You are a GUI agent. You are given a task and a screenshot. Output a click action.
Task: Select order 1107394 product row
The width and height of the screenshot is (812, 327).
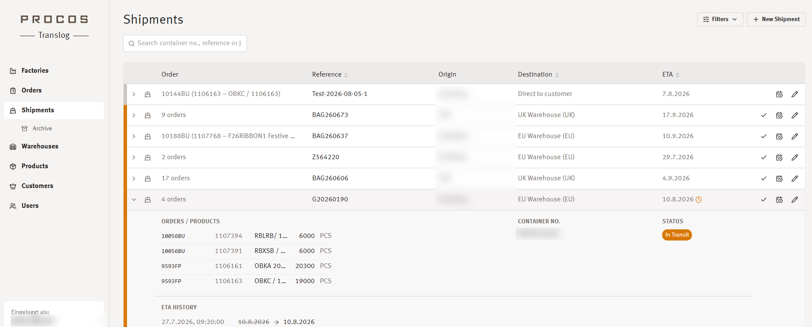click(246, 236)
